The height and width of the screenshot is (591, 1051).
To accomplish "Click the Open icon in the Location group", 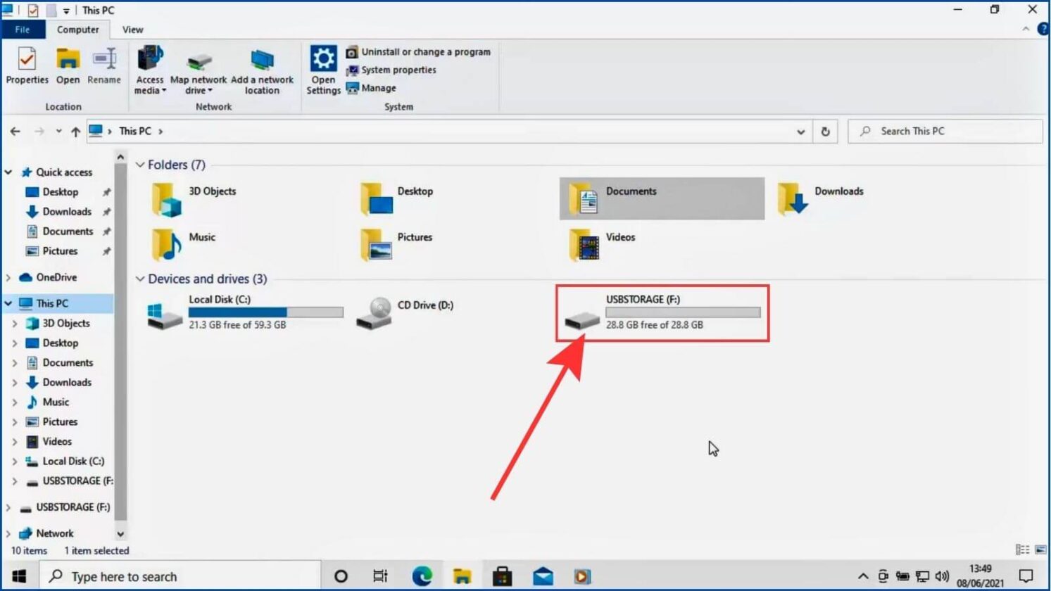I will tap(67, 67).
